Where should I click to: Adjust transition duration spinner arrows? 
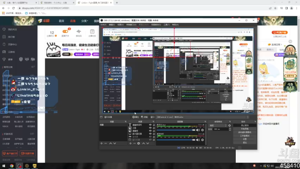230,129
